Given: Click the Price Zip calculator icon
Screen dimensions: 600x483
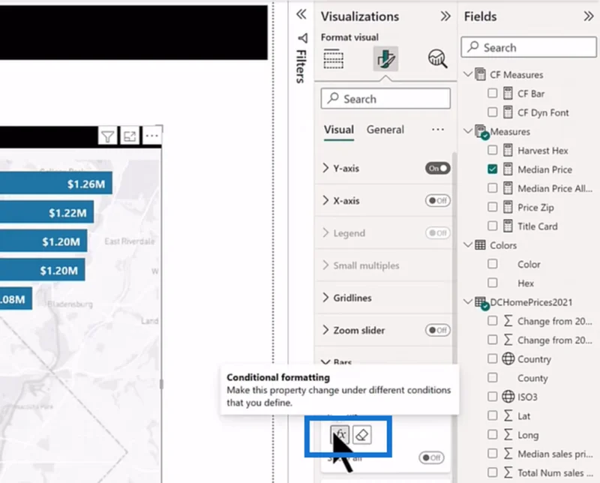Looking at the screenshot, I should [508, 208].
